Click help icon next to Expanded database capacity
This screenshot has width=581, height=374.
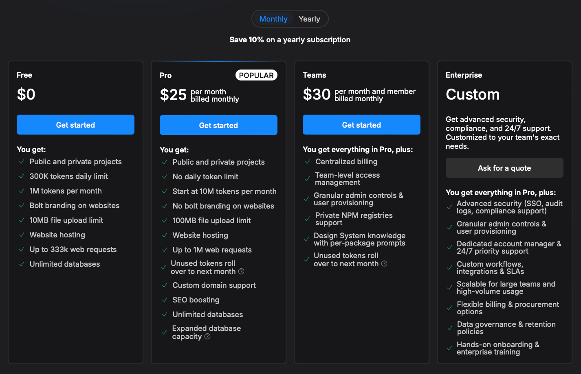click(x=207, y=336)
